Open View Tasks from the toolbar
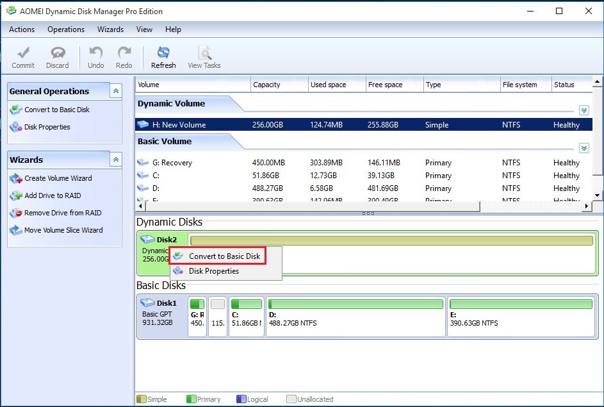The width and height of the screenshot is (604, 407). coord(204,53)
